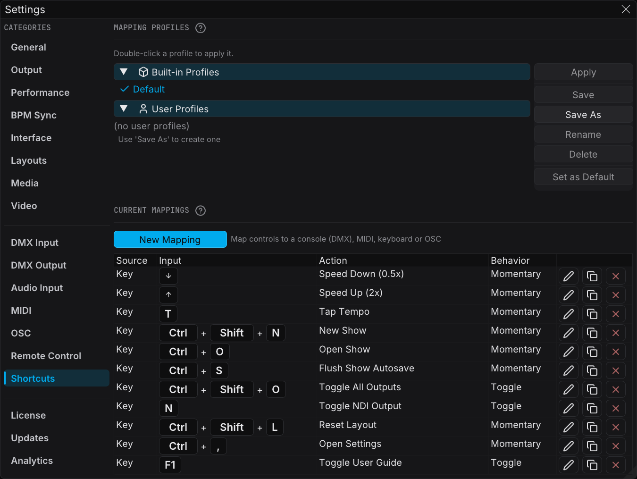Delete the Reset Layout mapping

click(616, 427)
